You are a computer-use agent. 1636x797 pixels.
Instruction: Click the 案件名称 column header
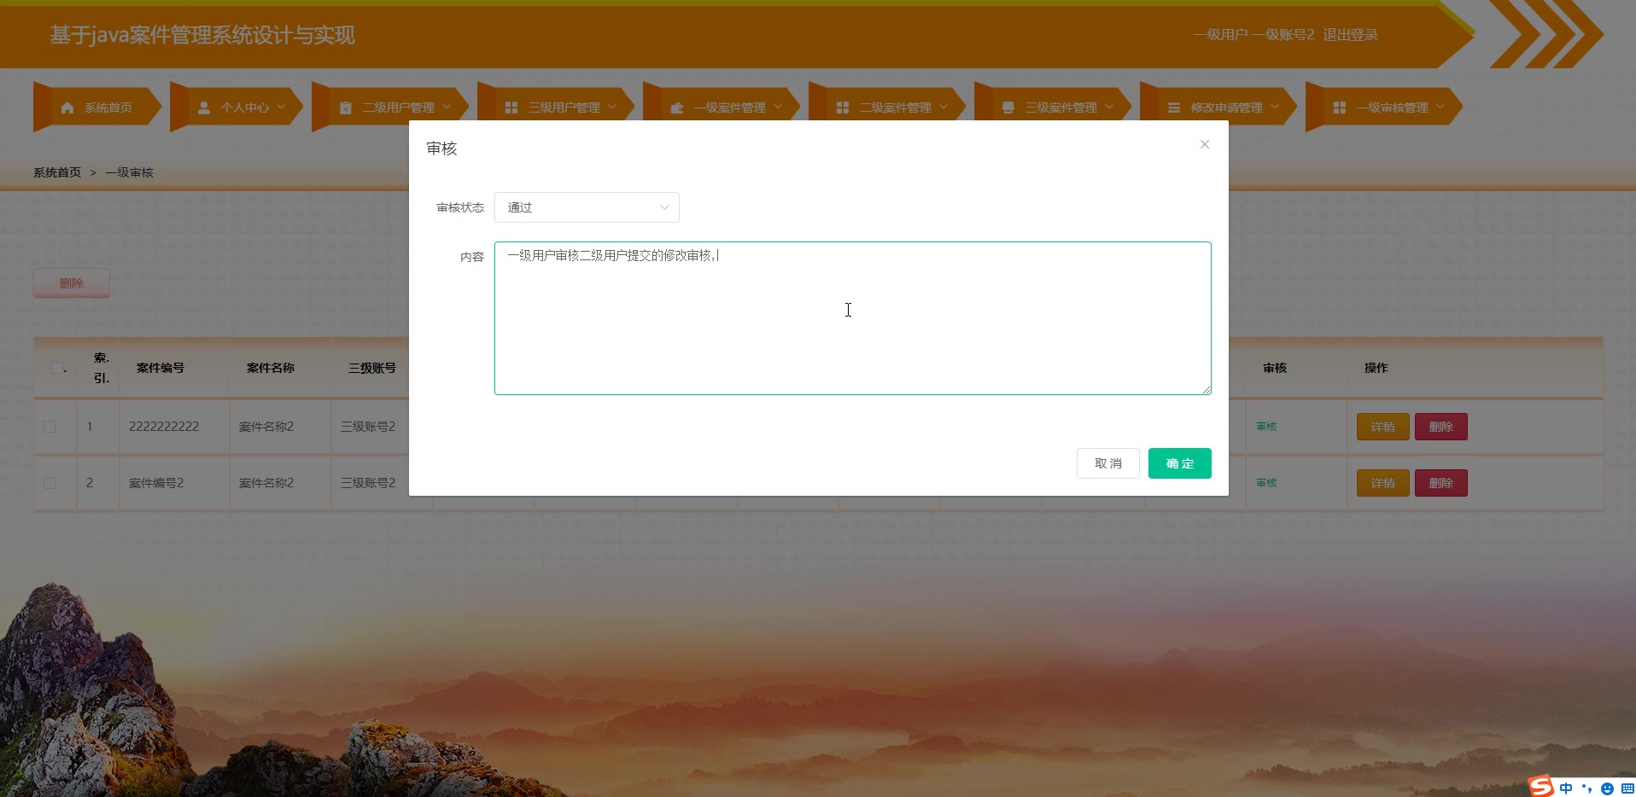coord(271,368)
